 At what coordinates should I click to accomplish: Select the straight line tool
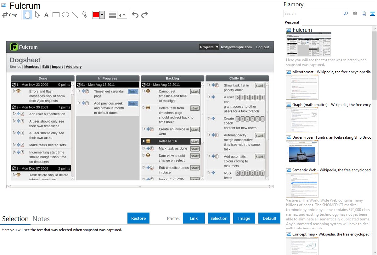75,15
